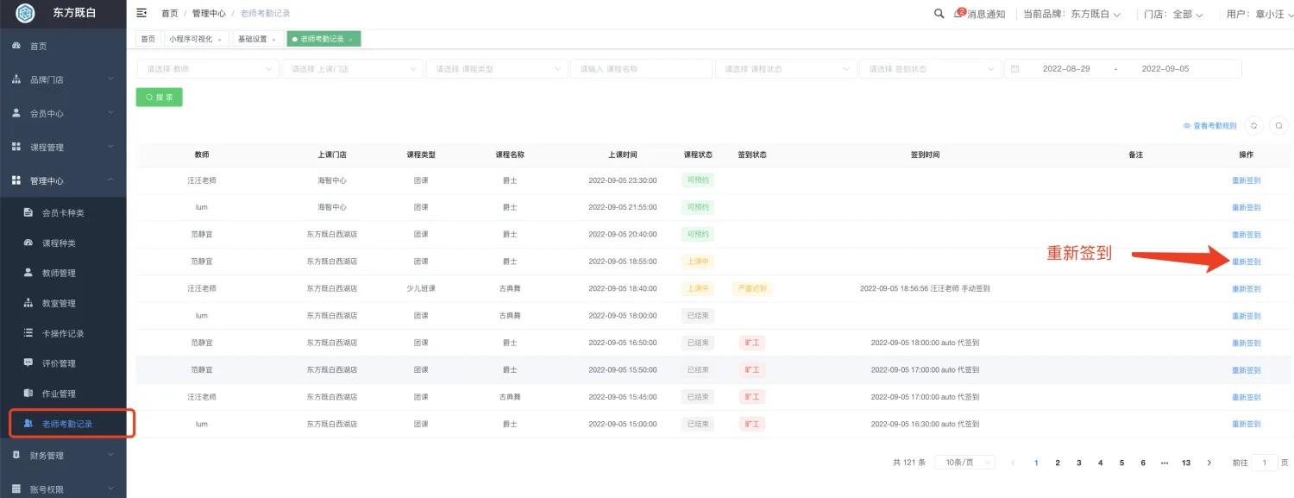Go to page 3 in pagination

click(1078, 463)
